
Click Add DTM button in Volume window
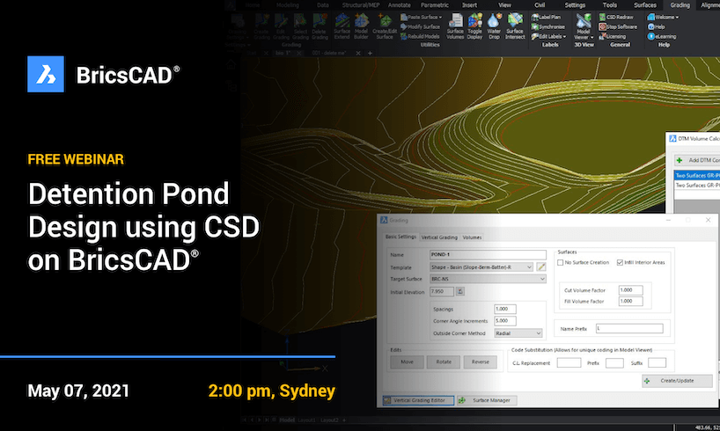click(x=697, y=160)
